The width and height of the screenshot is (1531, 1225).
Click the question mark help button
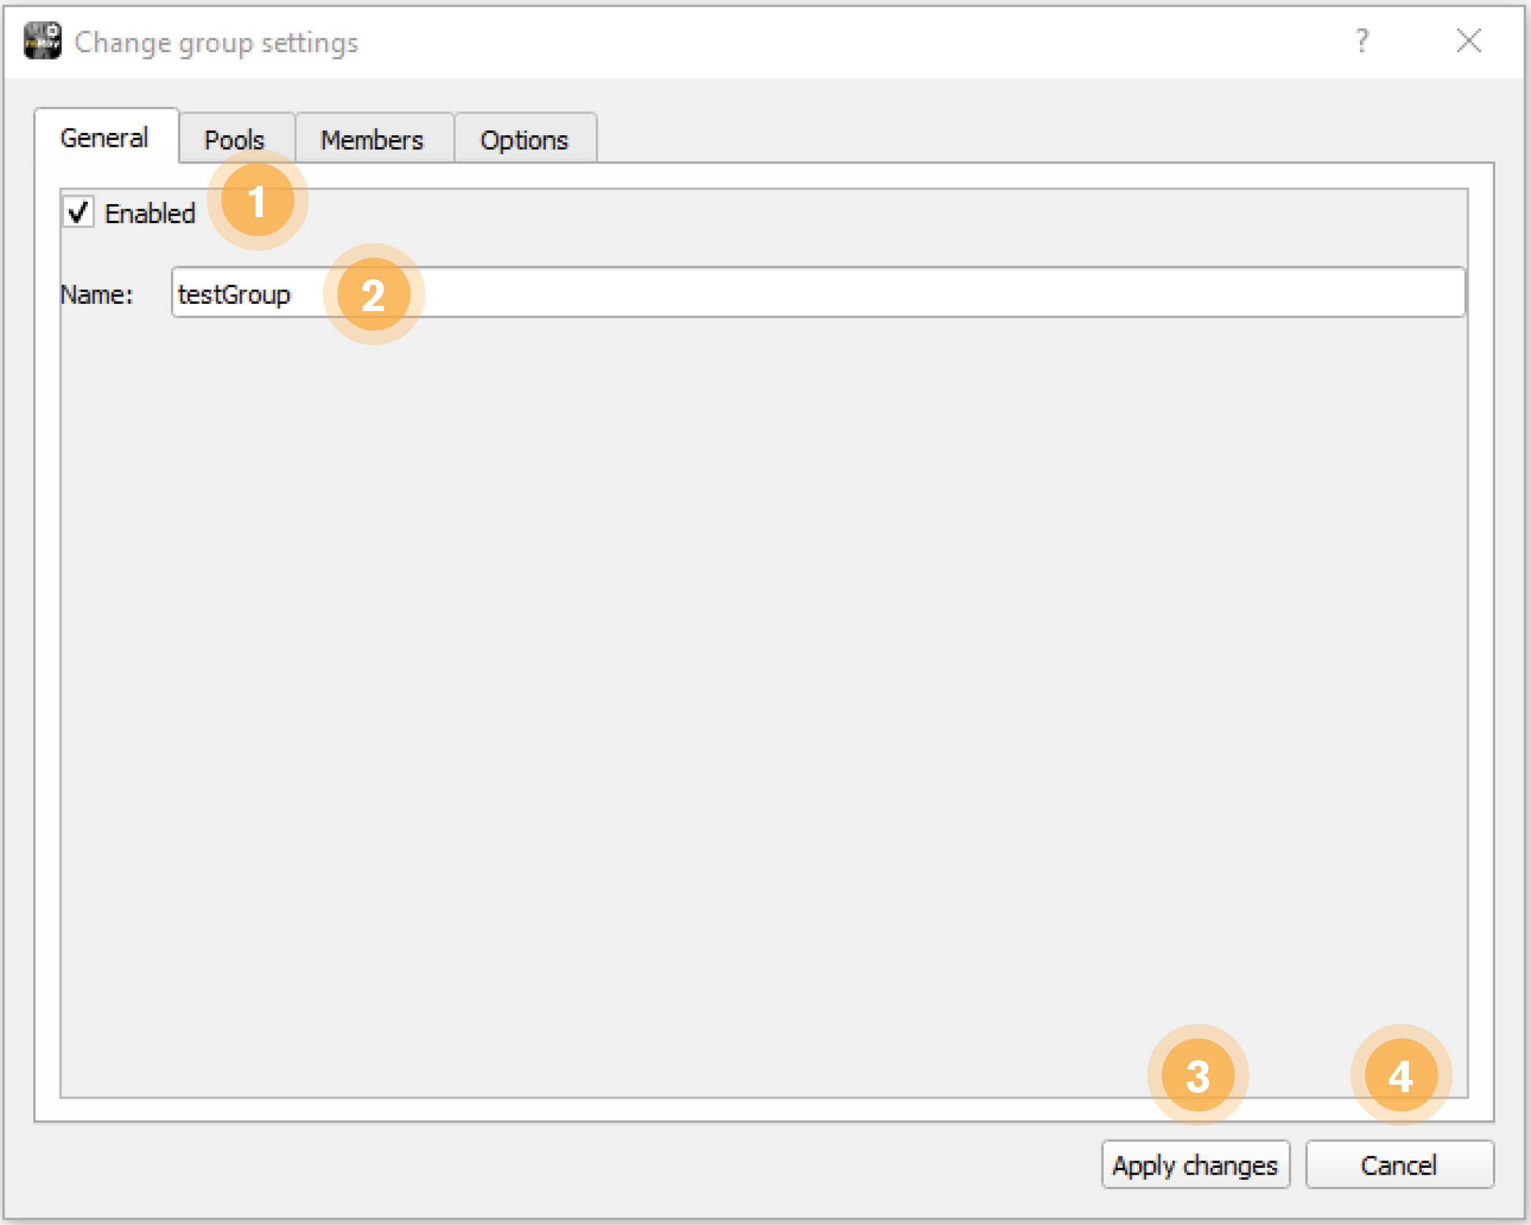1361,41
